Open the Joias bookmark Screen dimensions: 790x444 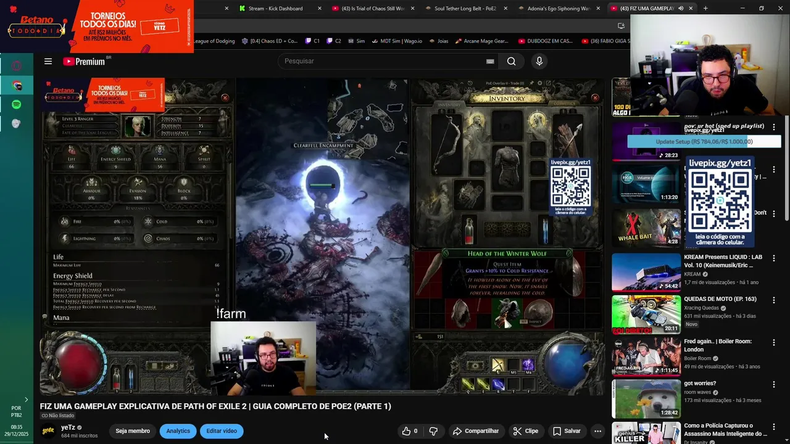click(x=438, y=41)
